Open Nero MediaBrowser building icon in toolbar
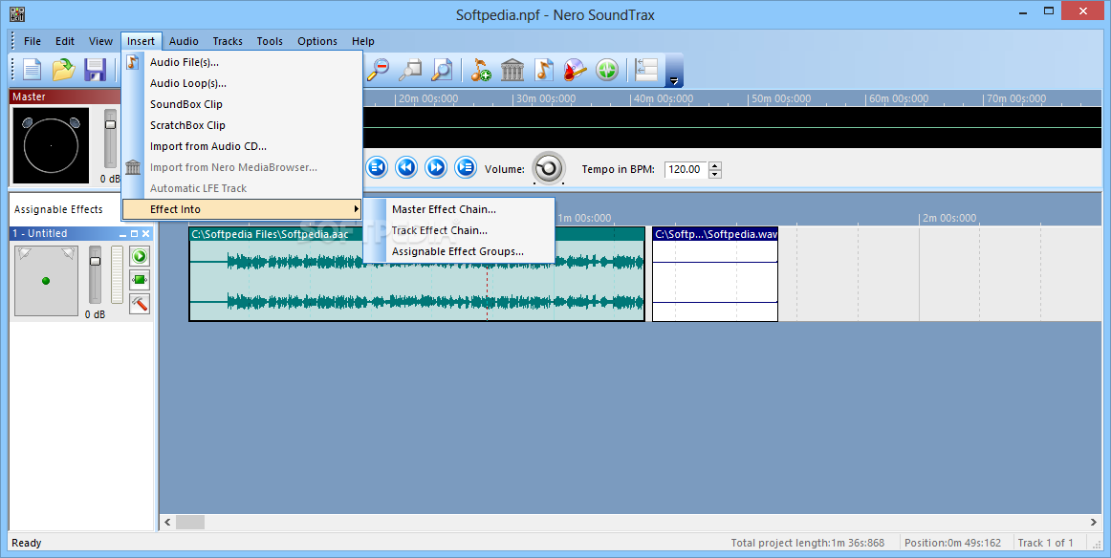This screenshot has width=1111, height=558. (x=512, y=70)
